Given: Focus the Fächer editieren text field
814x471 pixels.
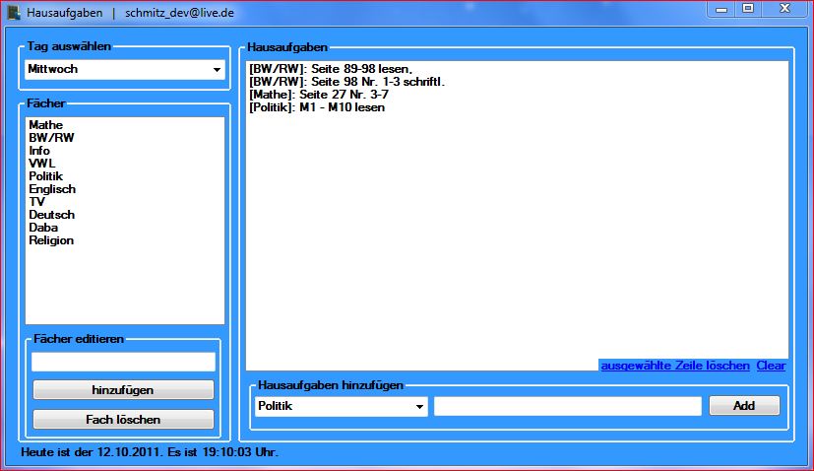Looking at the screenshot, I should point(123,362).
